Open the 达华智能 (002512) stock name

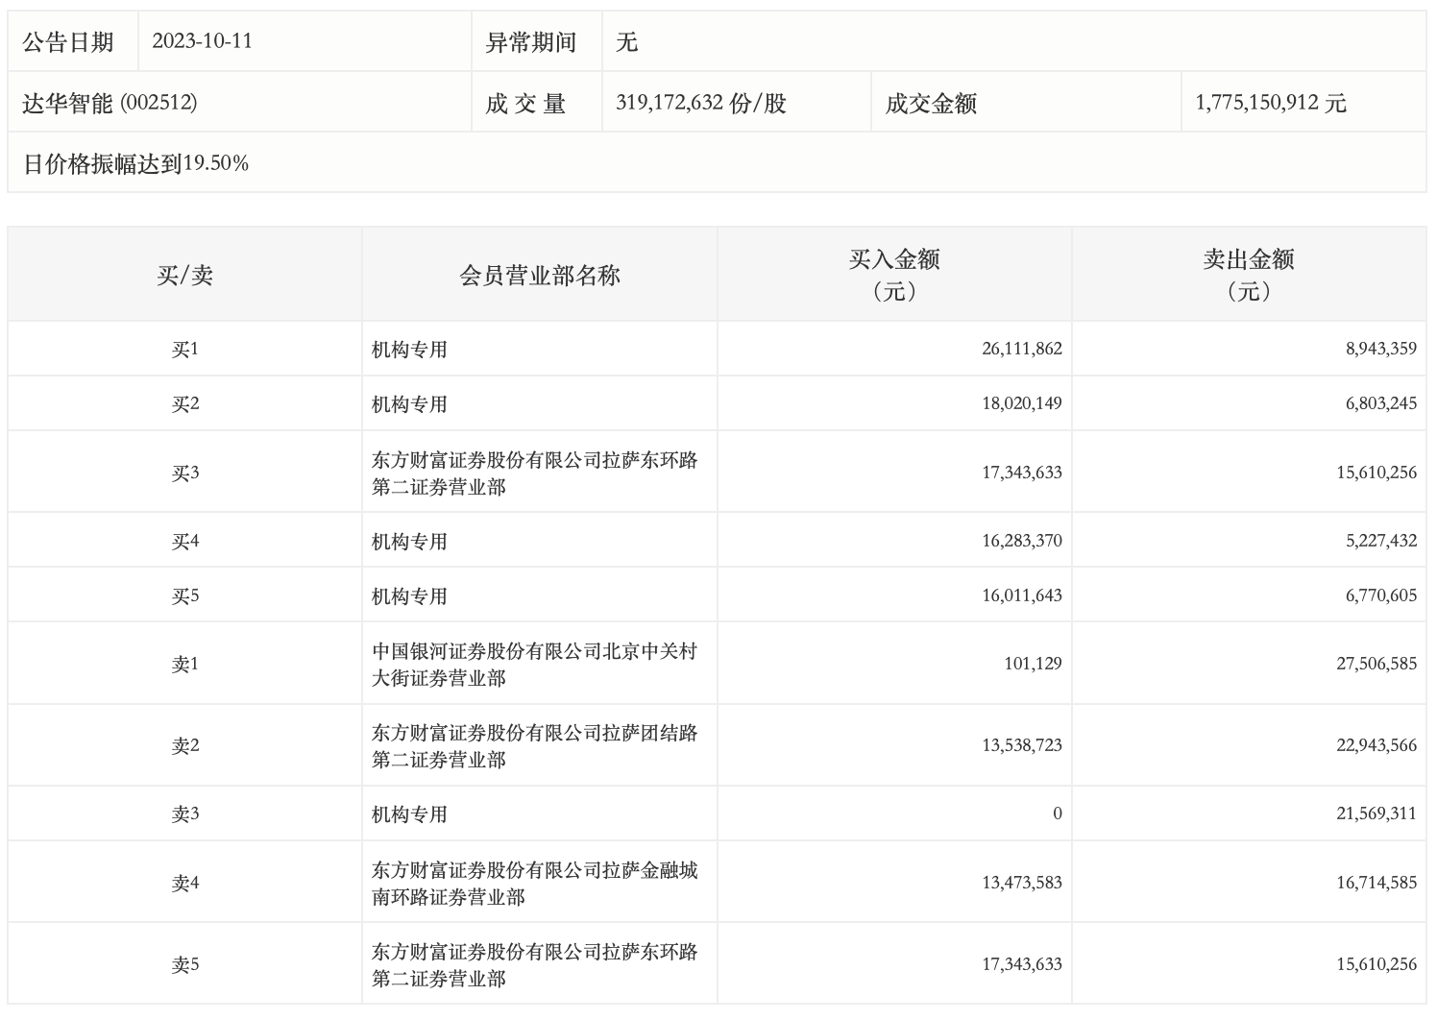(x=110, y=103)
